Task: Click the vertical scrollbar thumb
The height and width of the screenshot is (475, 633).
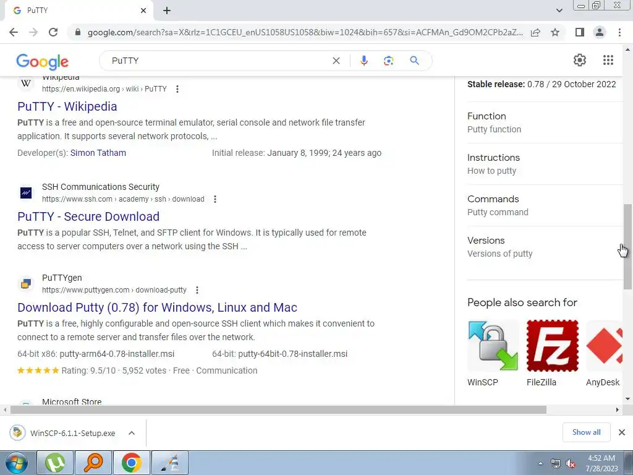Action: tap(627, 246)
